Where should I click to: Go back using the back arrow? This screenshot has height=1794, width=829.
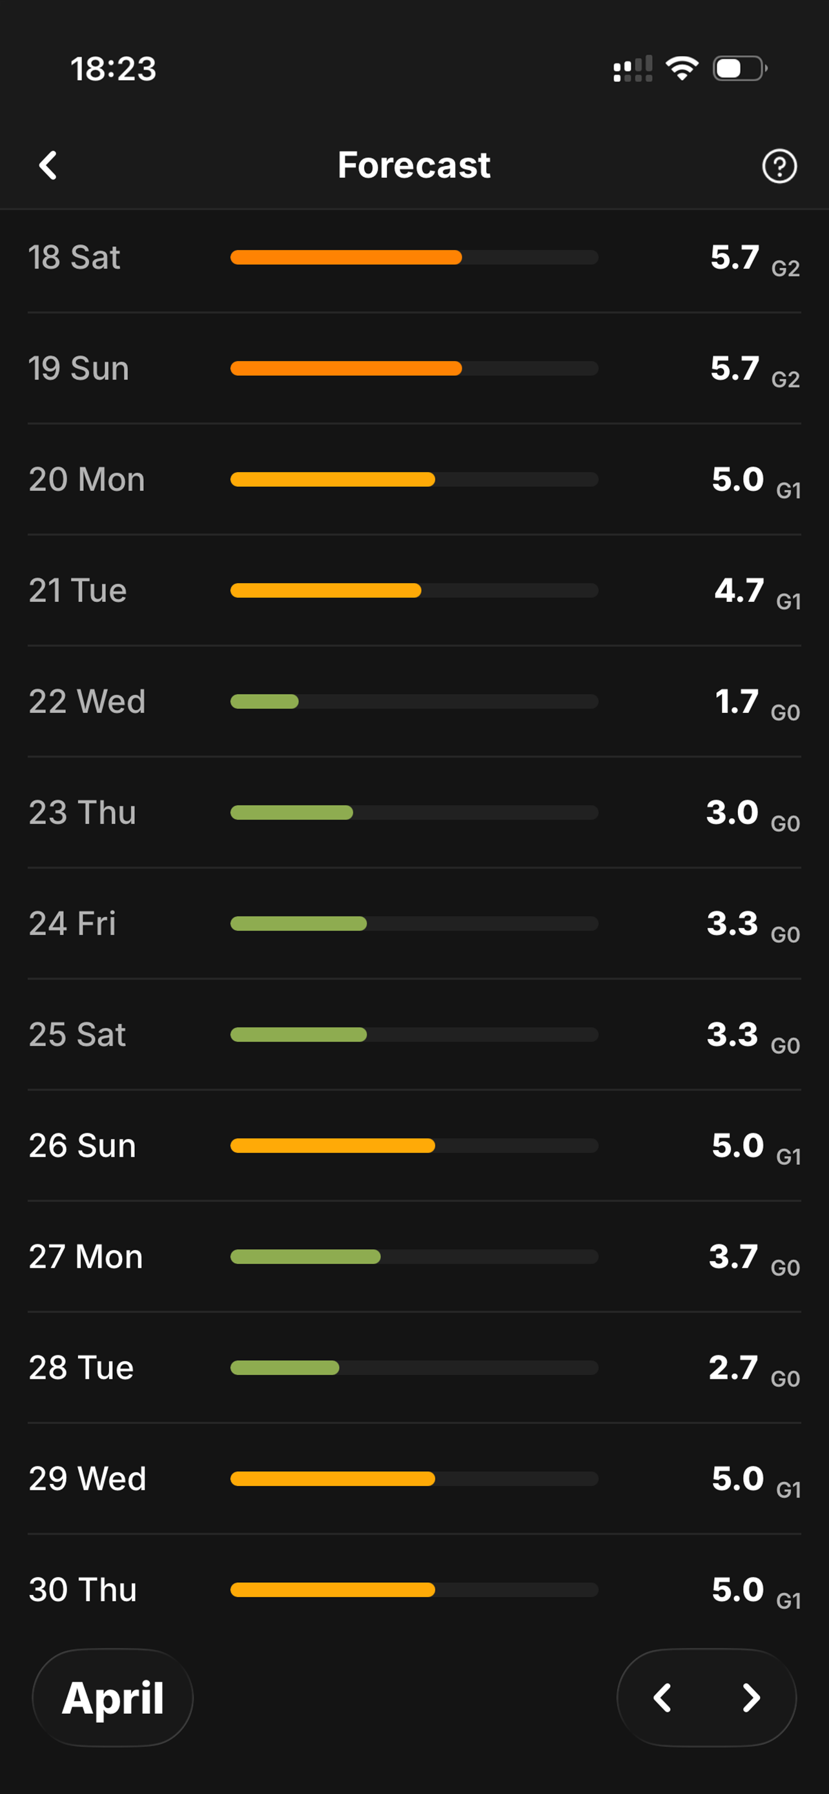click(x=48, y=166)
